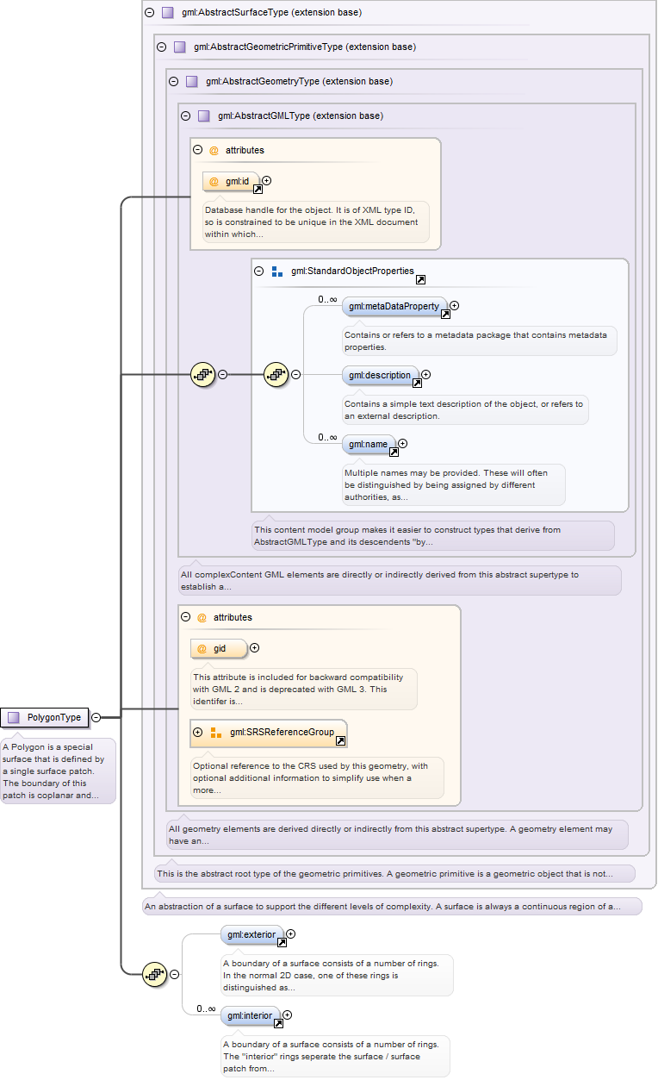This screenshot has width=658, height=1080.
Task: Follow reference arrow on gml:name
Action: click(394, 452)
